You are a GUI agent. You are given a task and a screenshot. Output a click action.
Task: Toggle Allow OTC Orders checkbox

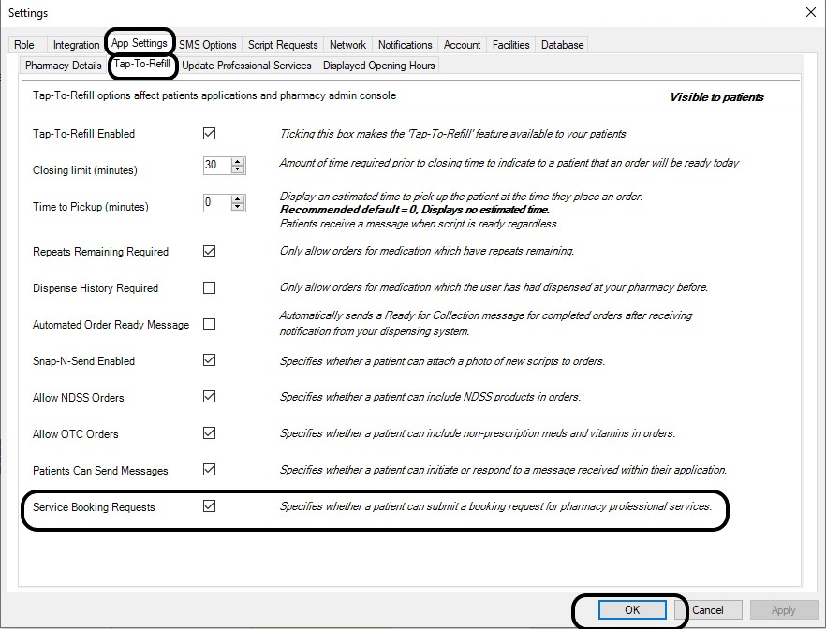tap(209, 433)
